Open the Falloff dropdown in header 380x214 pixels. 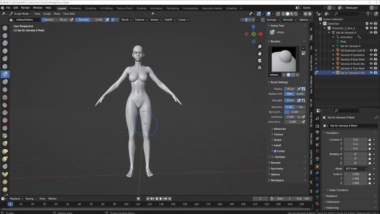pyautogui.click(x=170, y=20)
